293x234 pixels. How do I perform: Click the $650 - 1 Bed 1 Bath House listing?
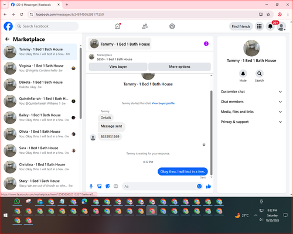point(114,59)
